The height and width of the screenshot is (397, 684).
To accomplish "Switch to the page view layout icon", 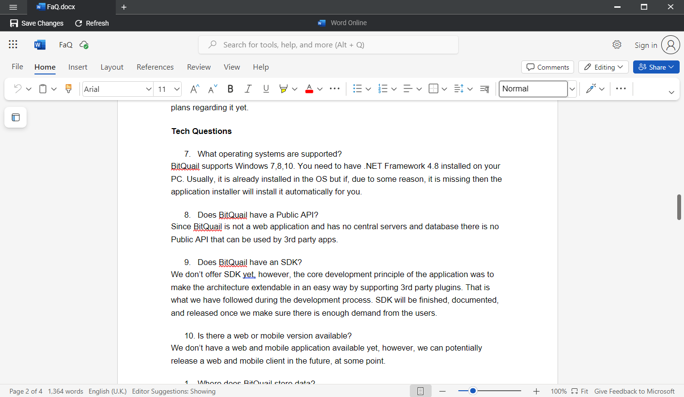I will point(420,391).
